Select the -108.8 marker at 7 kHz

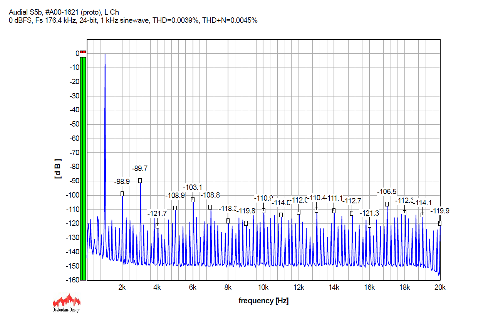click(210, 207)
